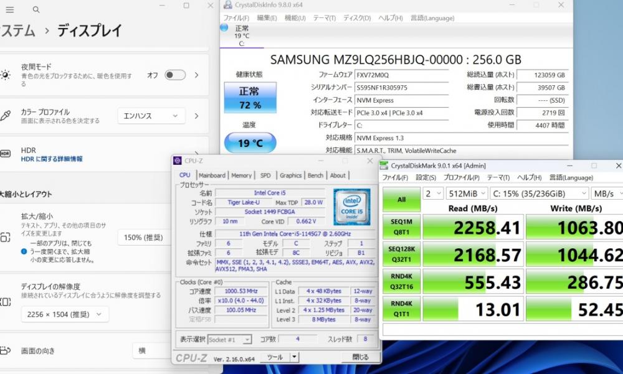Click the color profile eyedropper icon
623x374 pixels.
click(5, 116)
